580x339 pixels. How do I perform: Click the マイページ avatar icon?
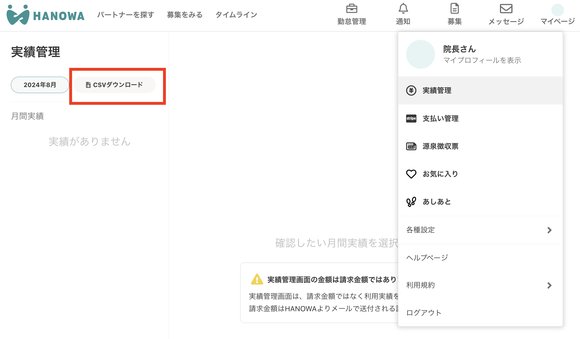pos(557,10)
